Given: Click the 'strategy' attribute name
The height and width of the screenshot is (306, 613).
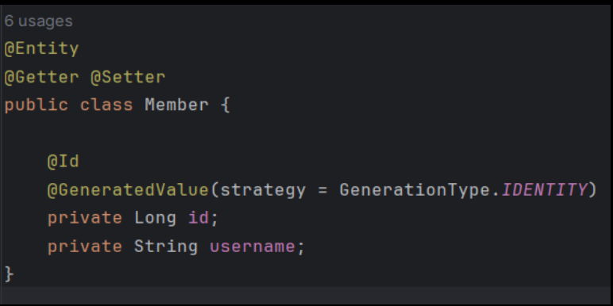Looking at the screenshot, I should click(x=263, y=190).
